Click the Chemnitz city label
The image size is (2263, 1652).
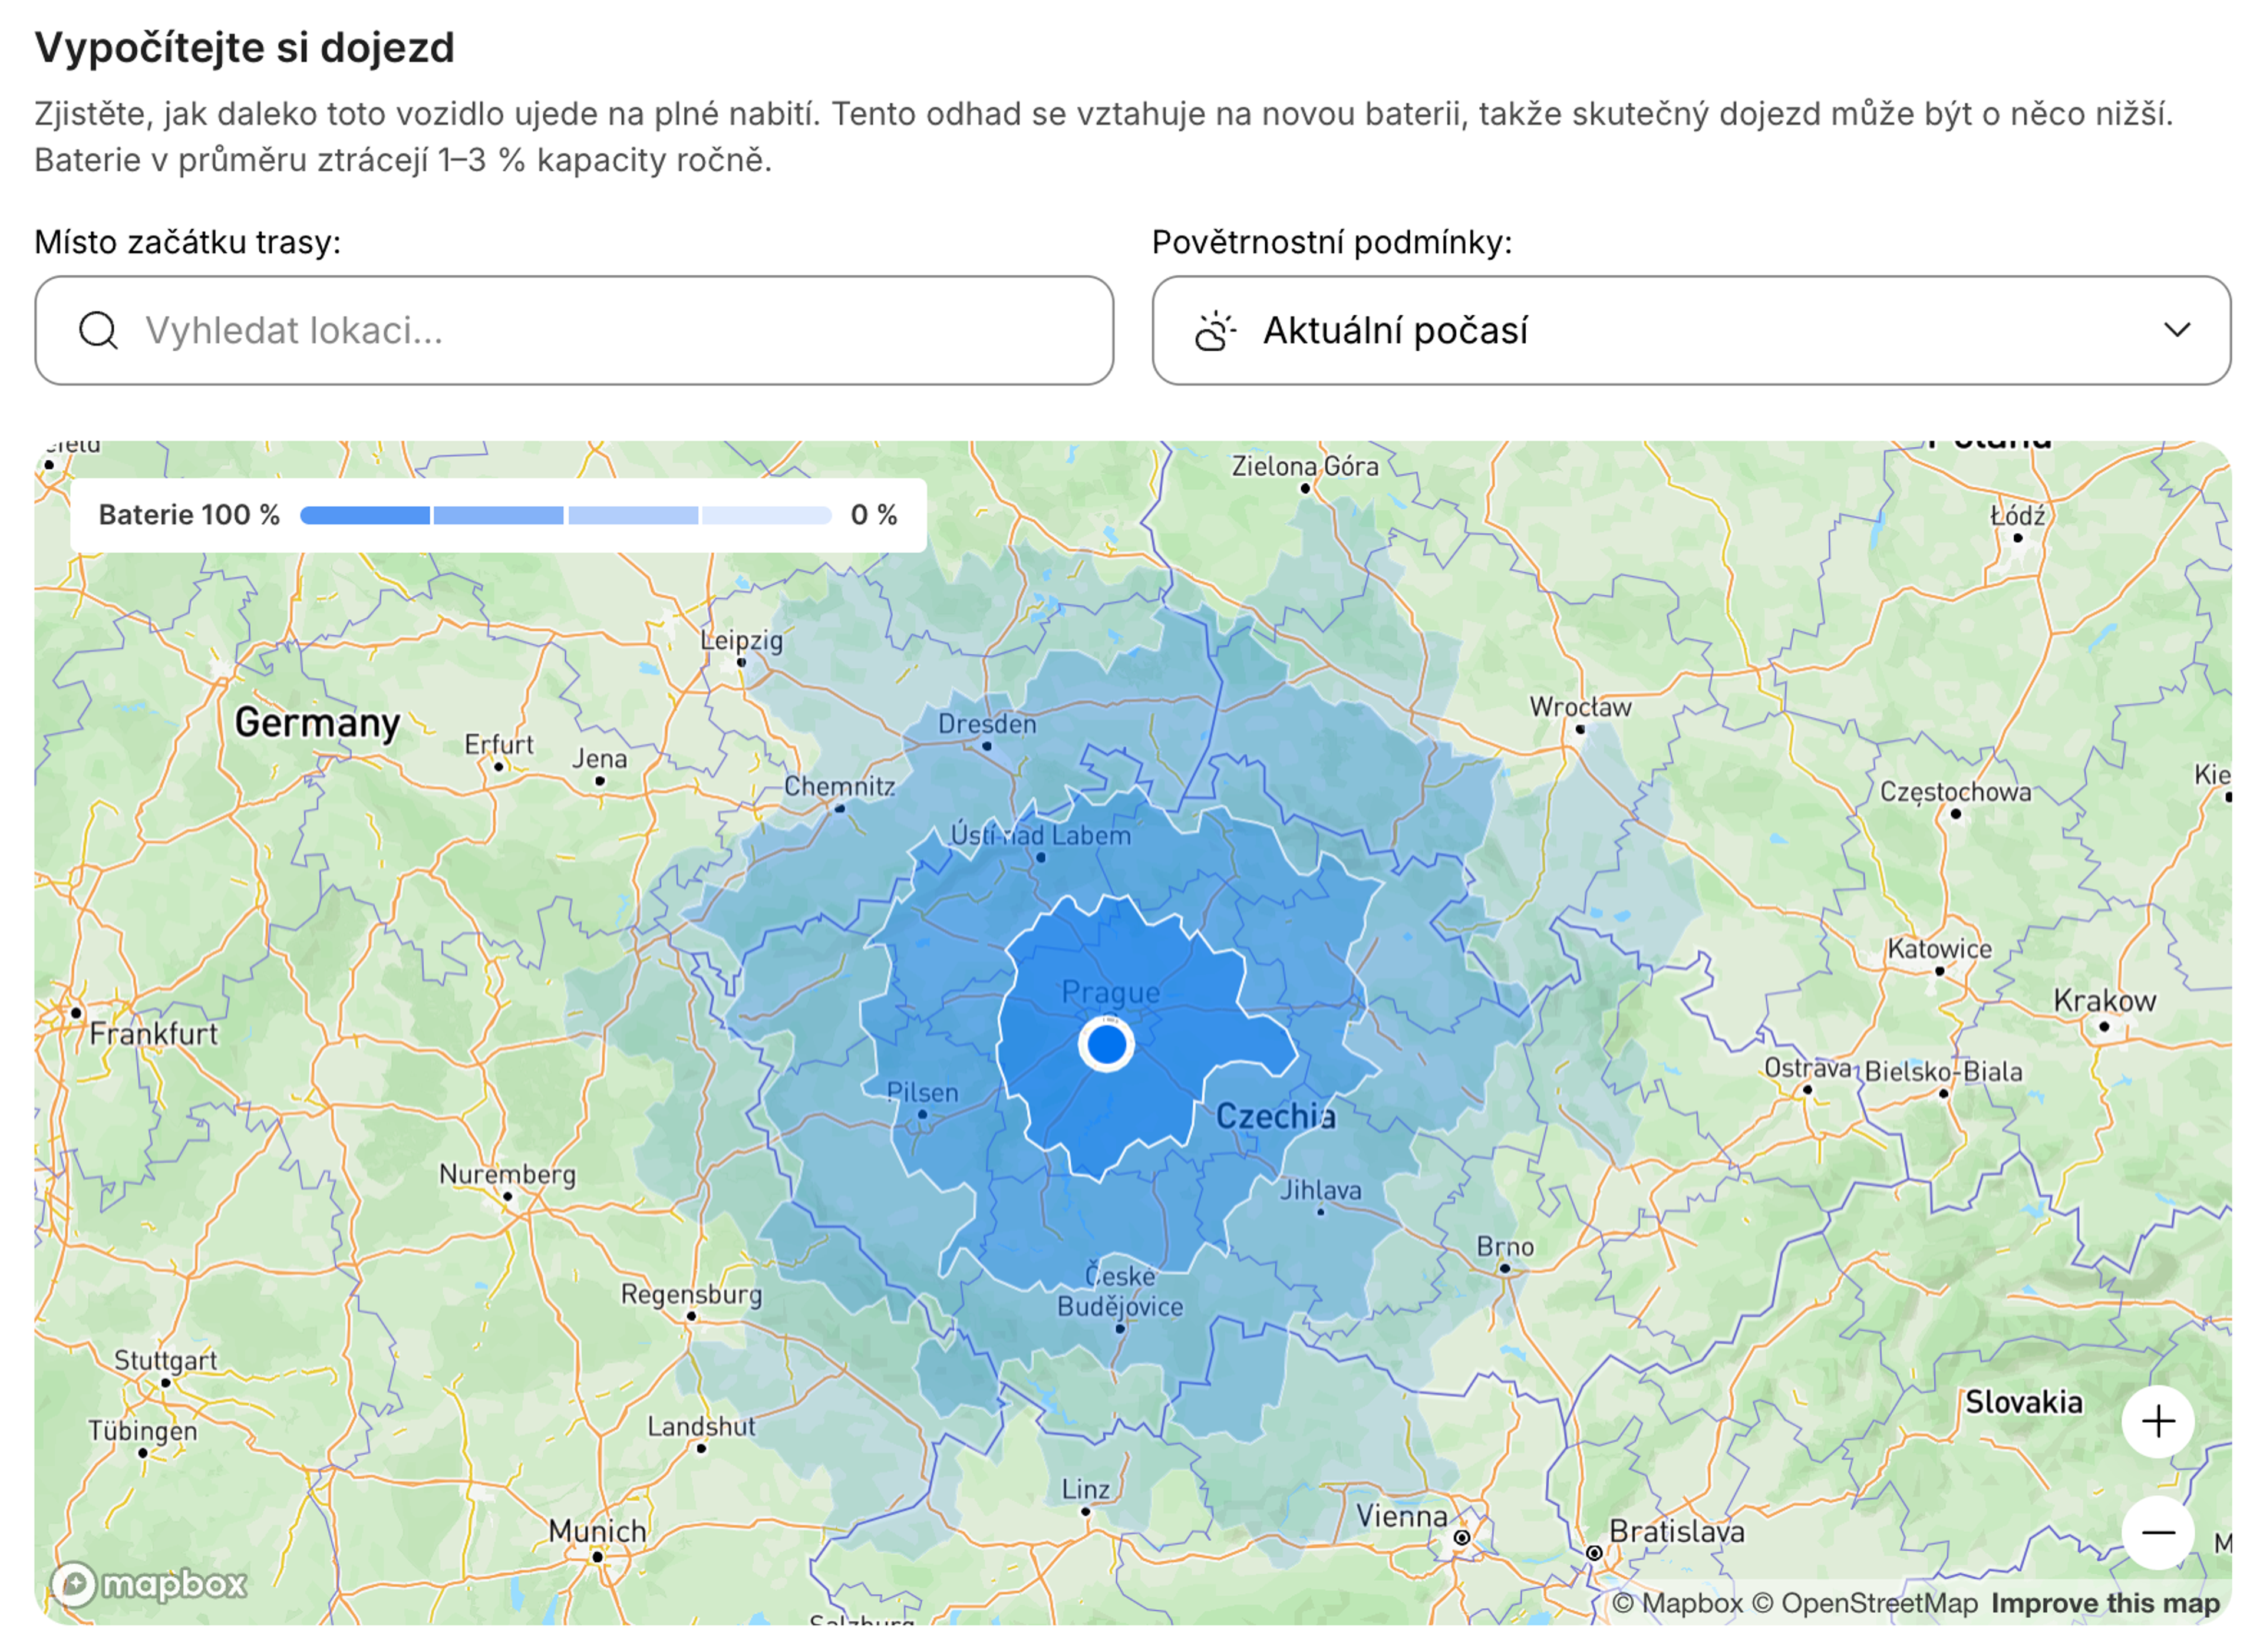pos(838,786)
